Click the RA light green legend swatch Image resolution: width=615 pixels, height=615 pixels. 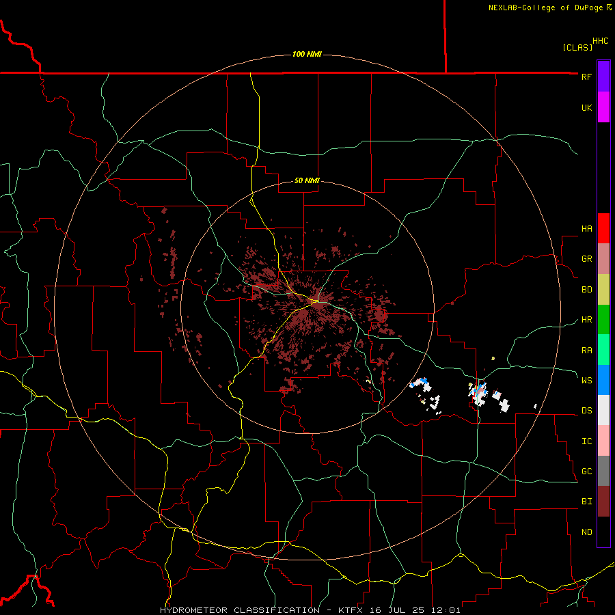click(x=603, y=350)
